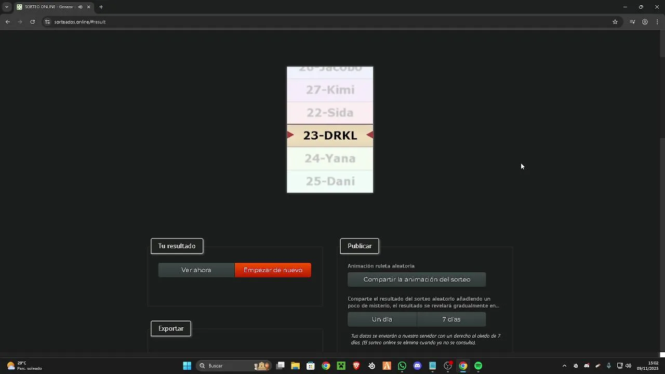665x374 pixels.
Task: Click the 25-Dani roulette entry
Action: [330, 181]
